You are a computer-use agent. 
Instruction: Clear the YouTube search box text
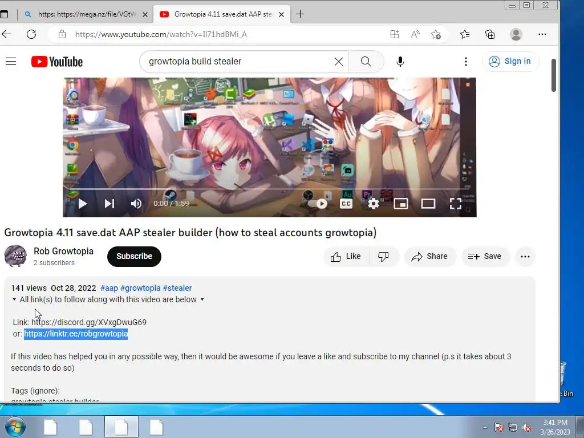click(339, 62)
